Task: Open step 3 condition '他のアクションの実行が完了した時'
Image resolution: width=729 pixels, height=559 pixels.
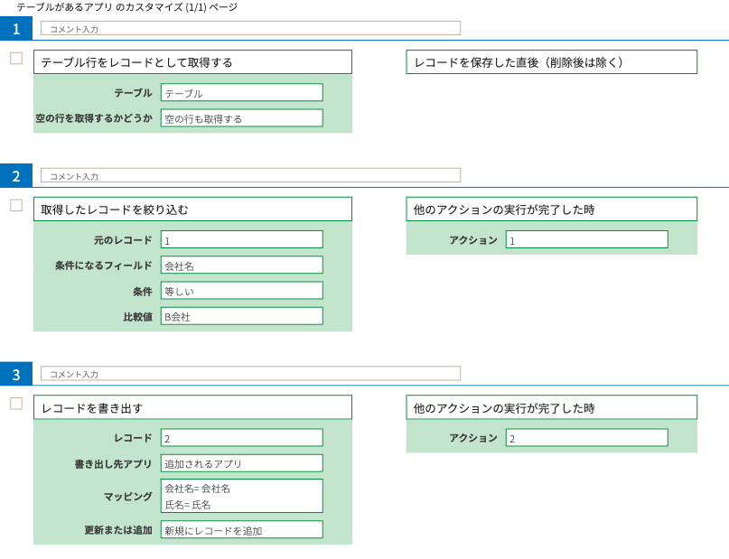Action: [551, 407]
